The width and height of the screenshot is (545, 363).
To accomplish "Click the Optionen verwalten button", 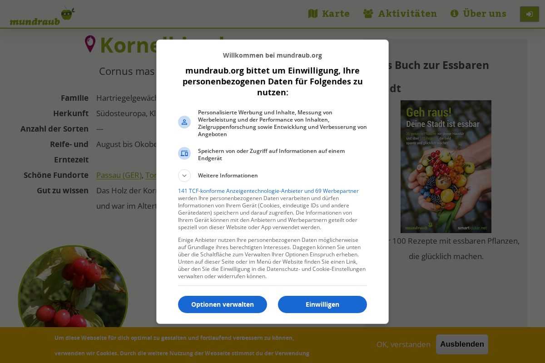I will tap(223, 304).
